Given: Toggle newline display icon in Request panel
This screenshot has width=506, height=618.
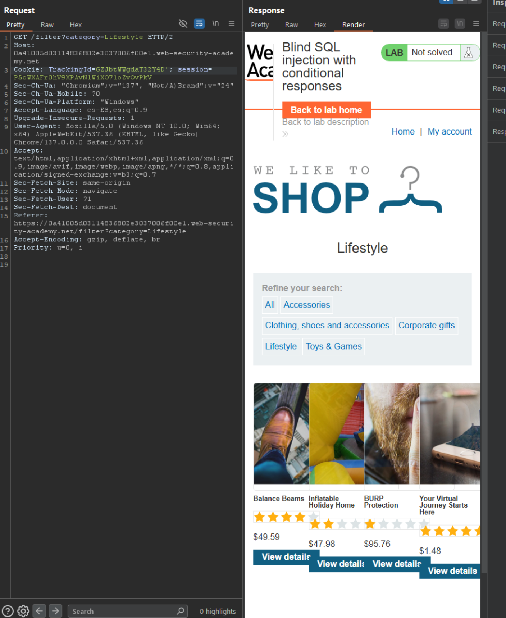Looking at the screenshot, I should coord(215,24).
